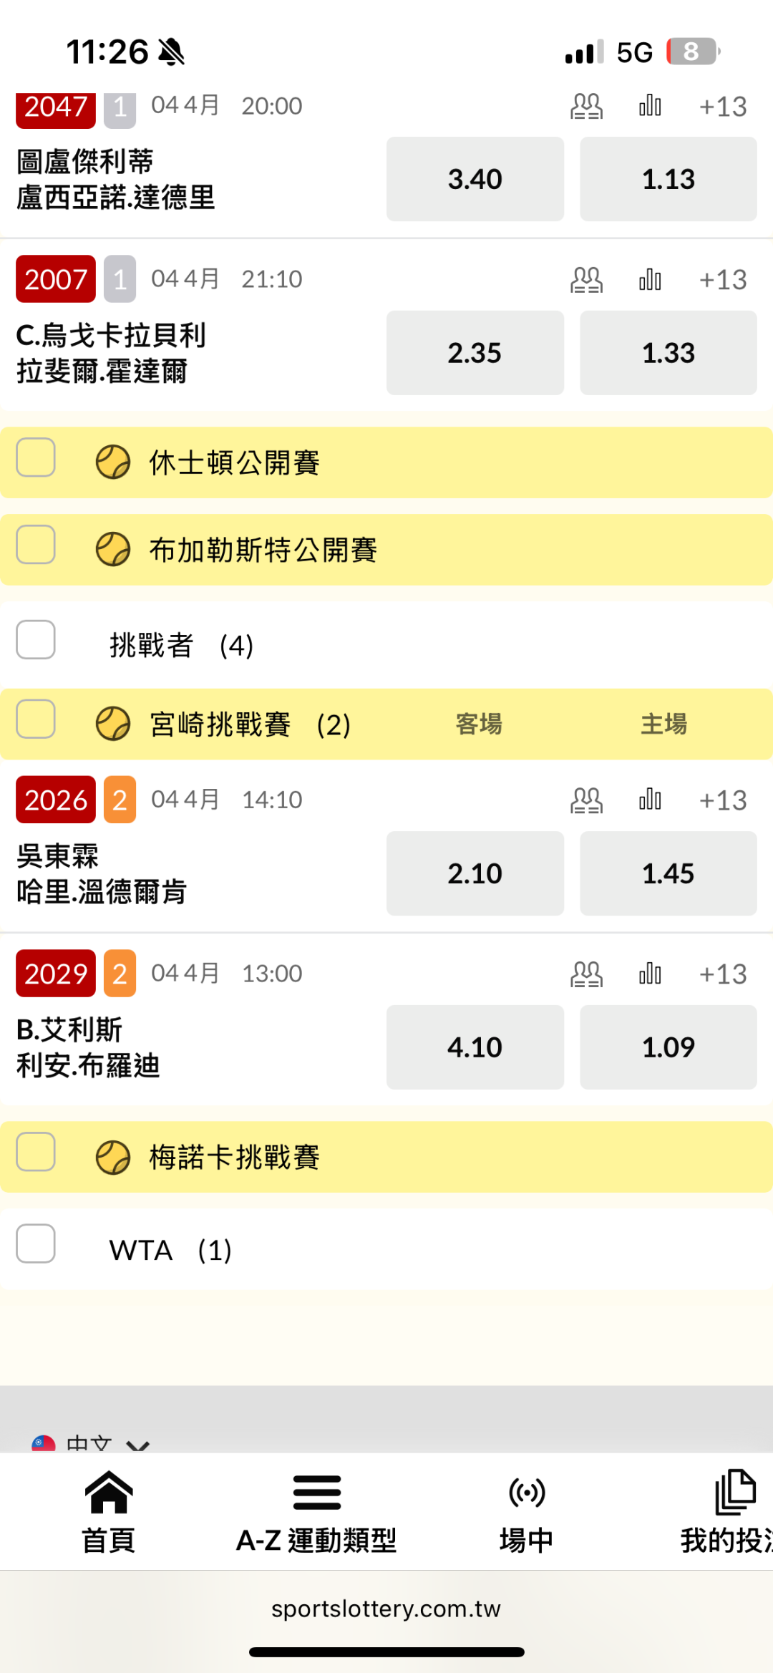
Task: Tick the 挑戰者 (4) checkbox
Action: click(x=36, y=639)
